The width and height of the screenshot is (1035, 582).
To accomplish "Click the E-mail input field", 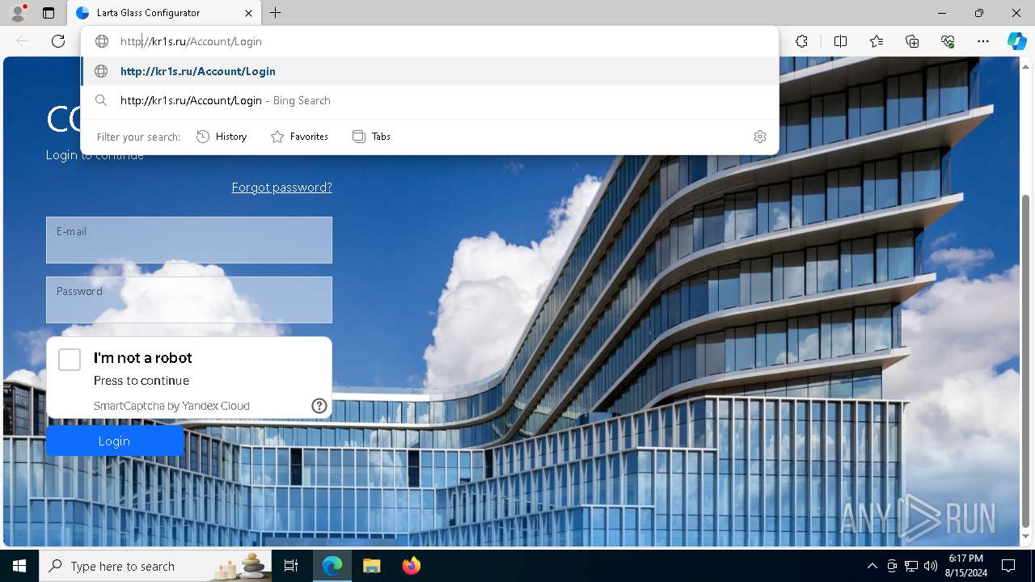I will click(189, 239).
